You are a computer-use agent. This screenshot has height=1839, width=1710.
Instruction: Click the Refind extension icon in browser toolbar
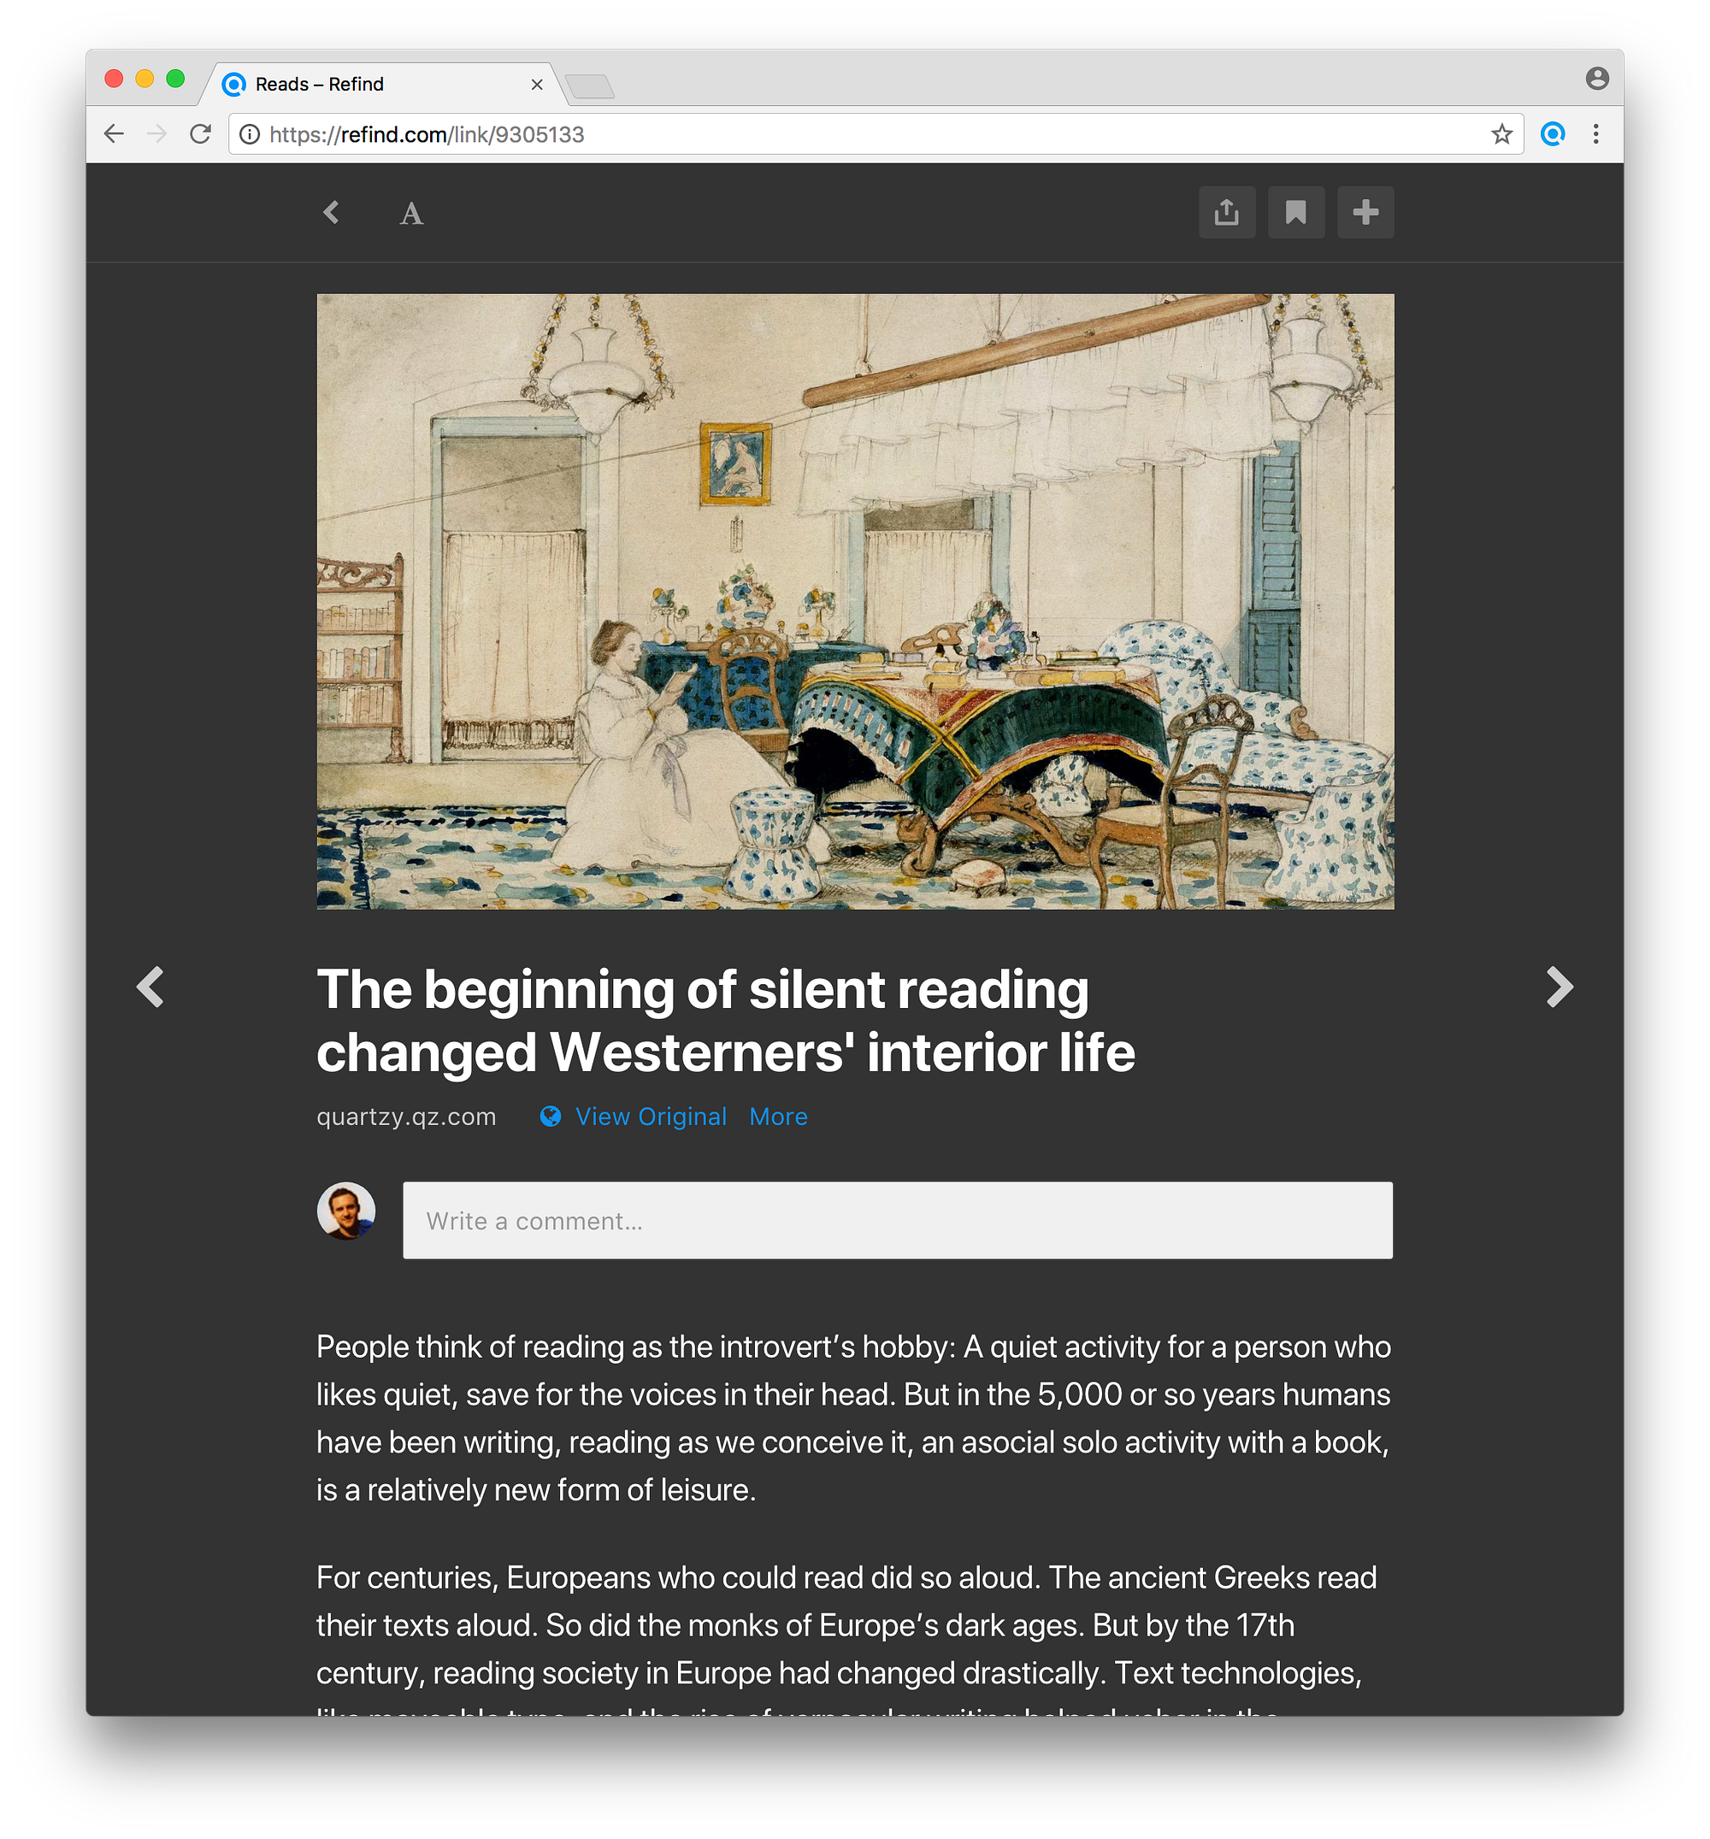click(x=1553, y=135)
